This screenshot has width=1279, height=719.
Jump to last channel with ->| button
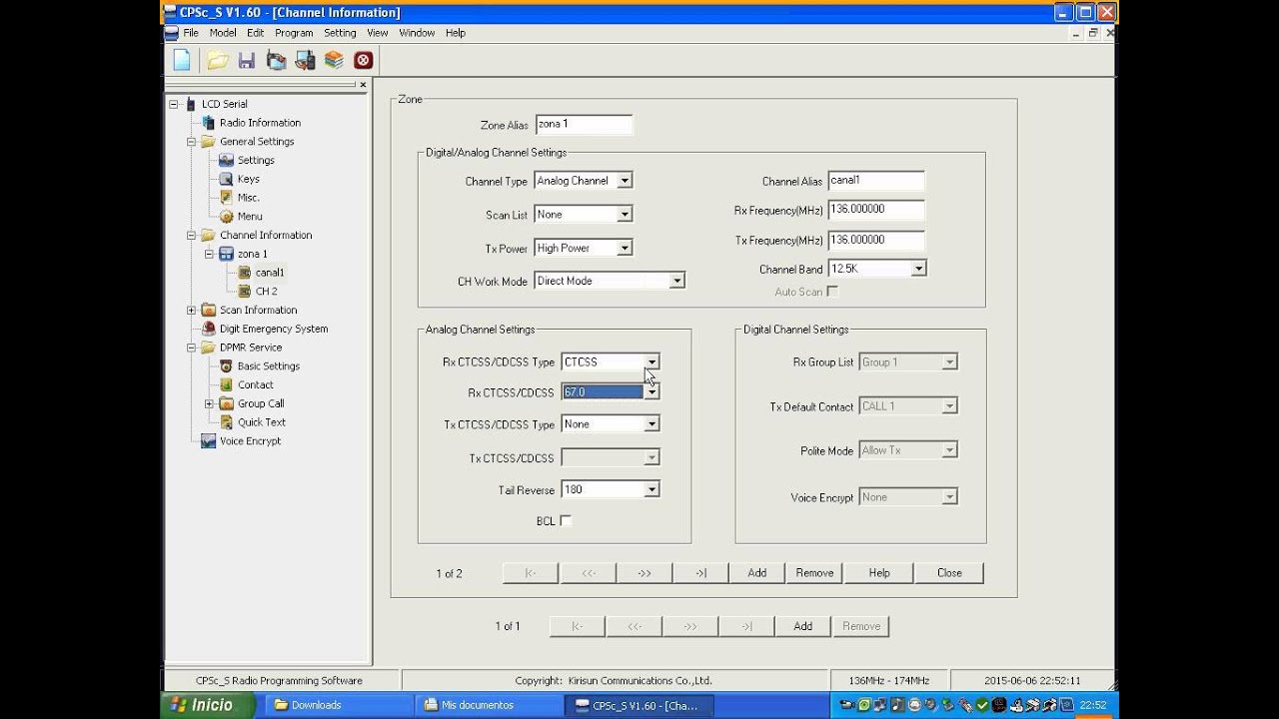pyautogui.click(x=700, y=573)
